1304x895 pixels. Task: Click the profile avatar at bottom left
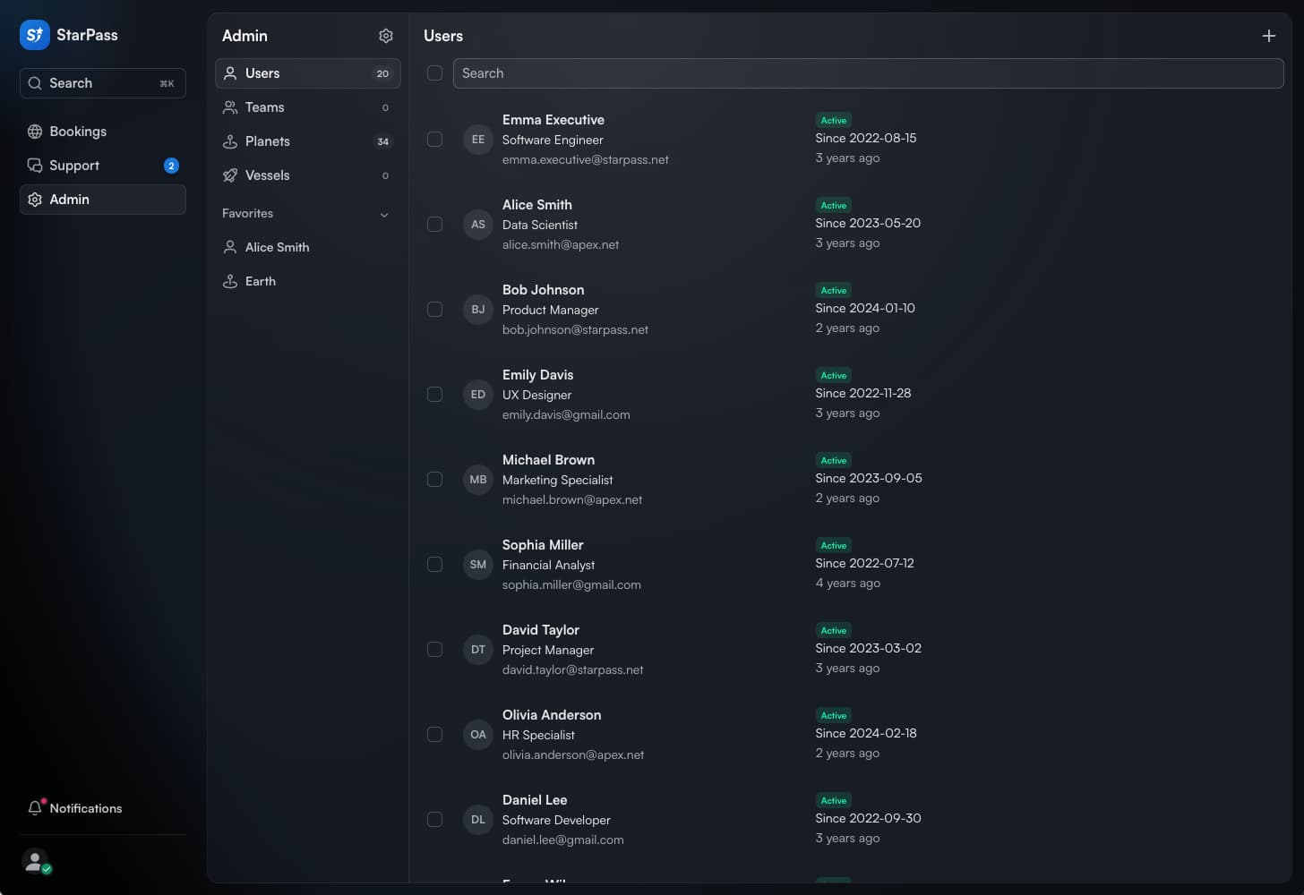tap(35, 861)
